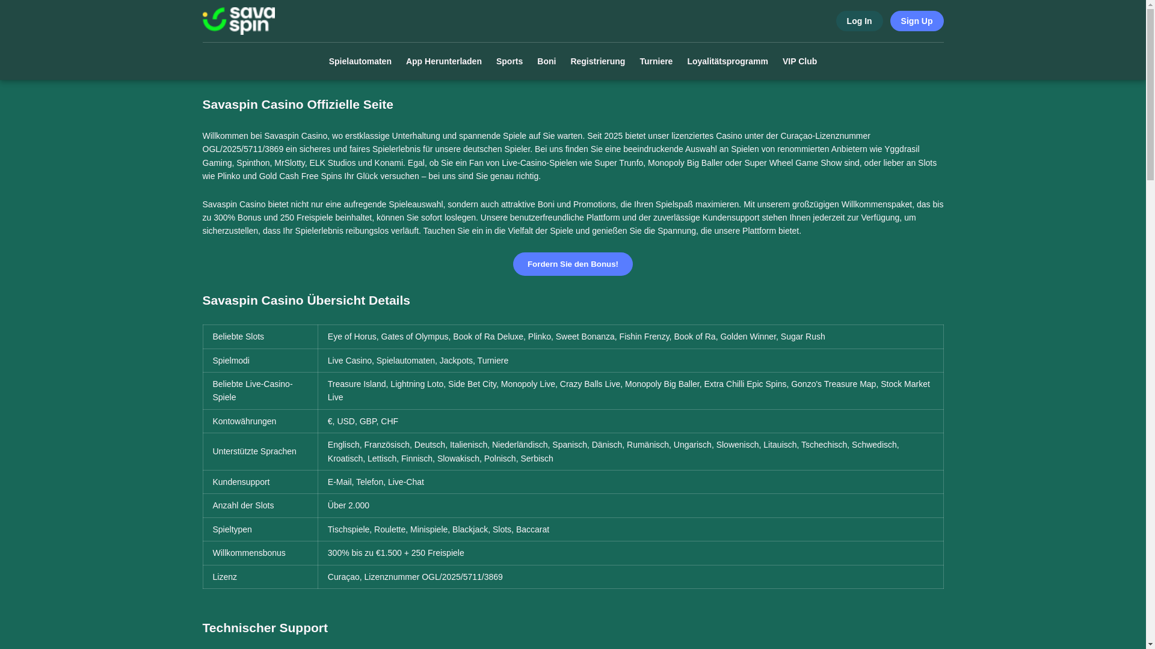Click the Spieltypen row label
This screenshot has width=1155, height=649.
pyautogui.click(x=260, y=529)
